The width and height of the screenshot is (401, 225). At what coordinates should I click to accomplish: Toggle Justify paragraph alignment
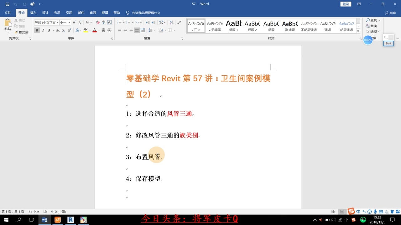point(137,30)
